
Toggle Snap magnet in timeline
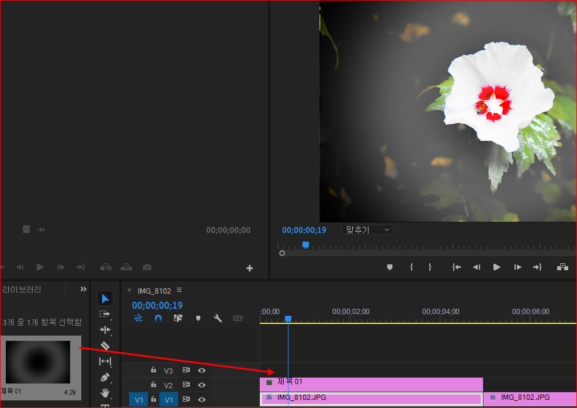click(x=158, y=318)
